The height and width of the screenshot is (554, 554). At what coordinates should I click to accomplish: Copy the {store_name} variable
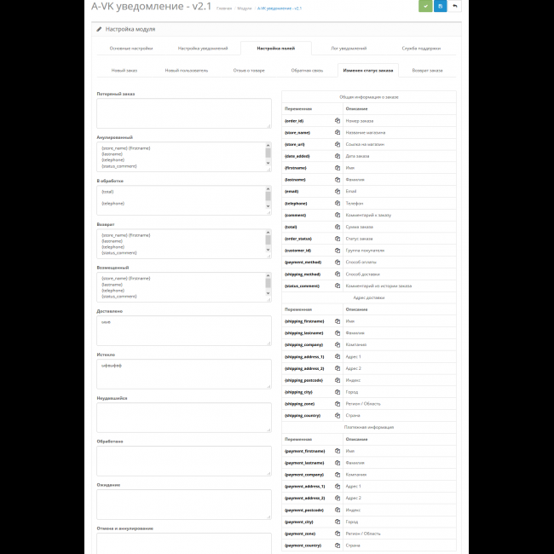tap(338, 132)
